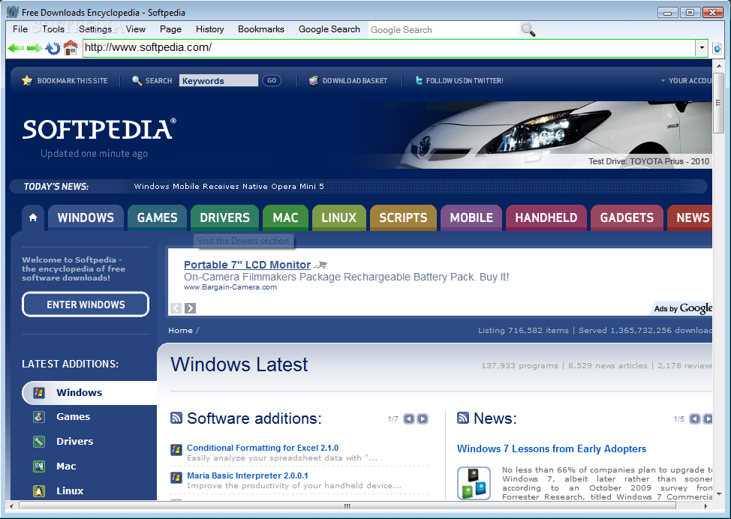This screenshot has height=519, width=731.
Task: Click the ENTER WINDOWS button
Action: pos(86,304)
